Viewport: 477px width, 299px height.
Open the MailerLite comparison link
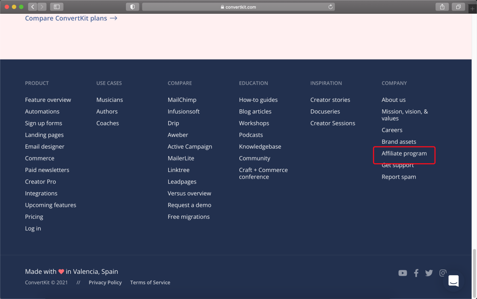[181, 158]
